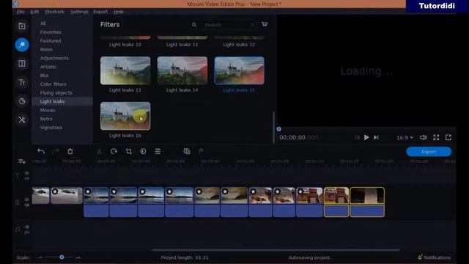This screenshot has height=264, width=469.
Task: Open the Import media panel
Action: (22, 26)
